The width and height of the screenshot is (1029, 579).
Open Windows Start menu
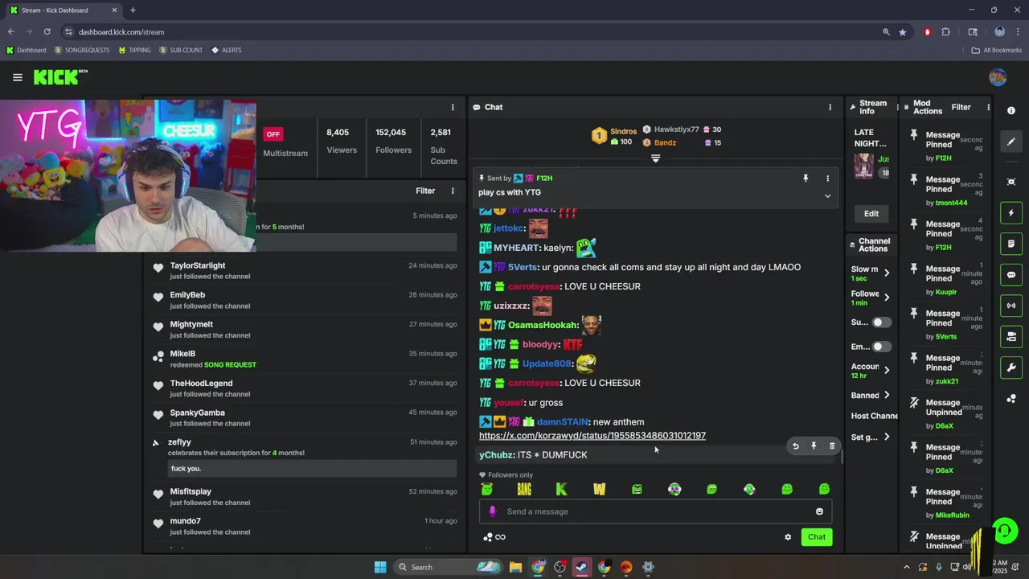click(380, 567)
